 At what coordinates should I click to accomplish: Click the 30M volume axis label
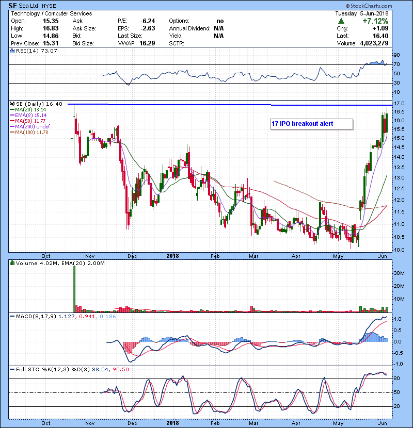pos(399,273)
